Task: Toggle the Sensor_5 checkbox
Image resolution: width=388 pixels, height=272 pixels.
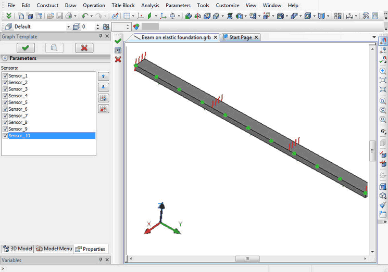Action: tap(5, 102)
